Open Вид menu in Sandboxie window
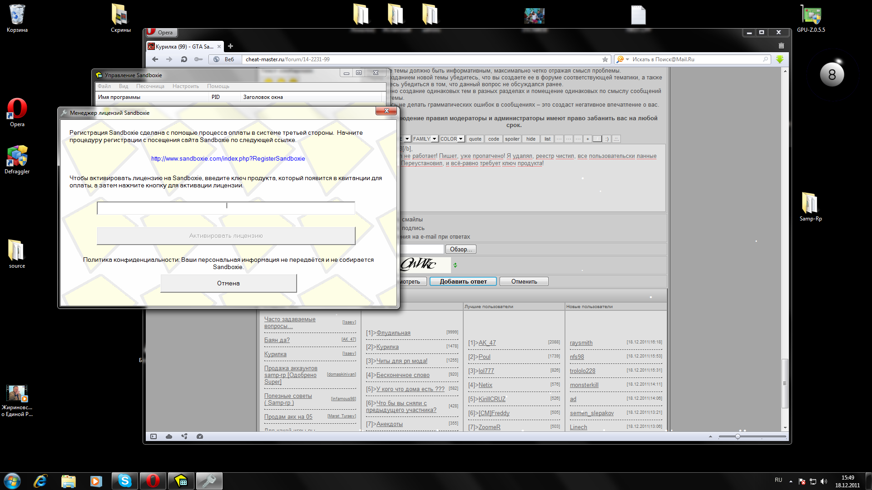Viewport: 872px width, 490px height. 124,86
